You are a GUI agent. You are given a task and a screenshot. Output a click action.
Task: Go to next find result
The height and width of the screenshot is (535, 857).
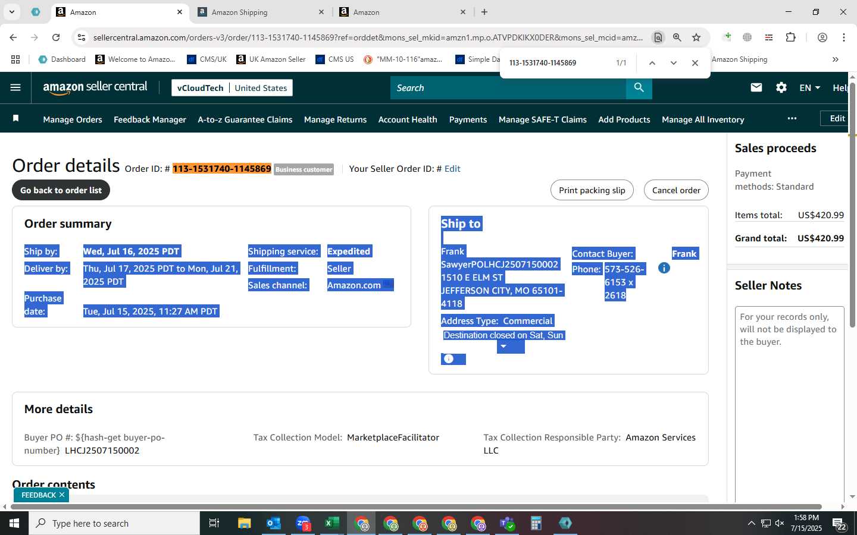[673, 62]
